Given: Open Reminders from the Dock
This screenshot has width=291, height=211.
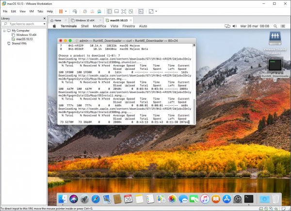Looking at the screenshot, I should click(150, 199).
